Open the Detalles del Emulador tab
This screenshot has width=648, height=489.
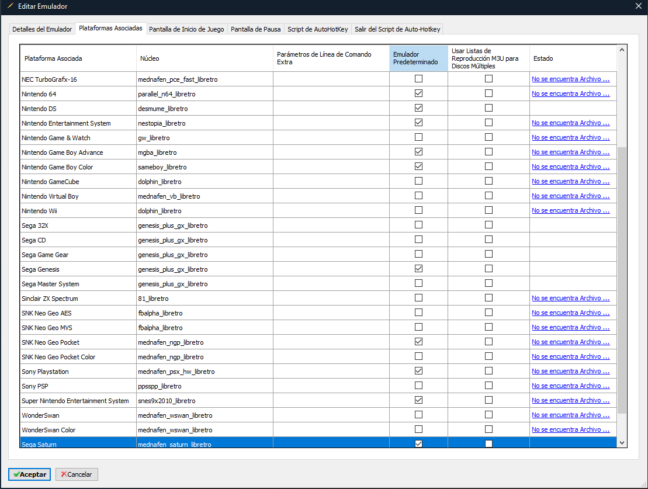(42, 29)
